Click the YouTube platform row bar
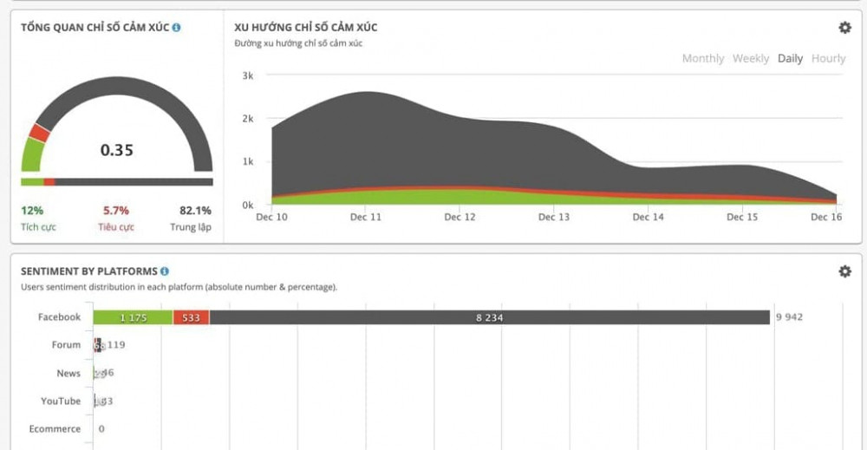The width and height of the screenshot is (867, 450). click(98, 401)
